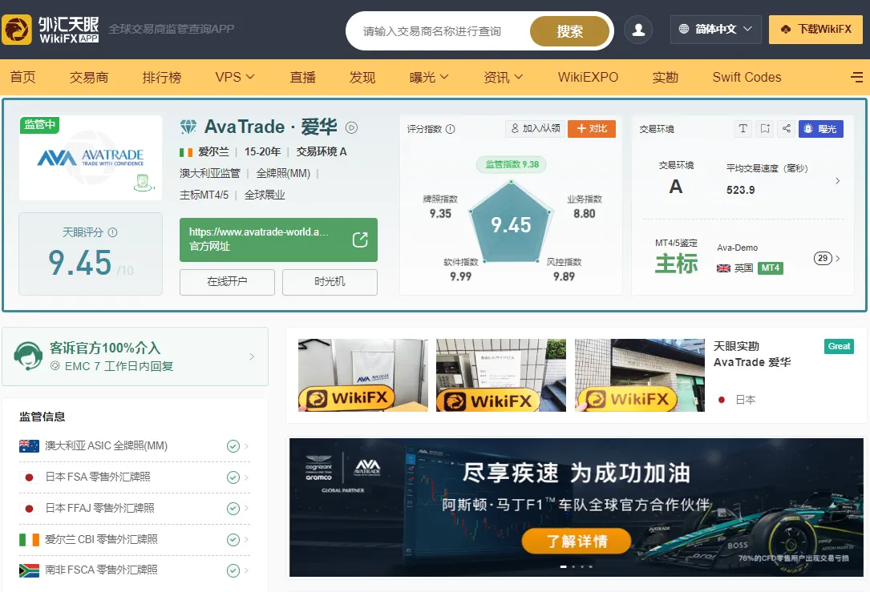Click the globe icon in language selector
The height and width of the screenshot is (592, 870).
pyautogui.click(x=684, y=29)
